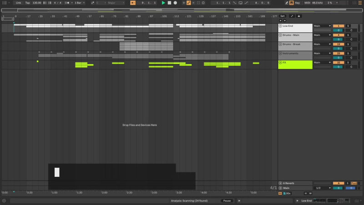Toggle Post on the A Reverb return
The width and height of the screenshot is (364, 205).
pos(354,183)
